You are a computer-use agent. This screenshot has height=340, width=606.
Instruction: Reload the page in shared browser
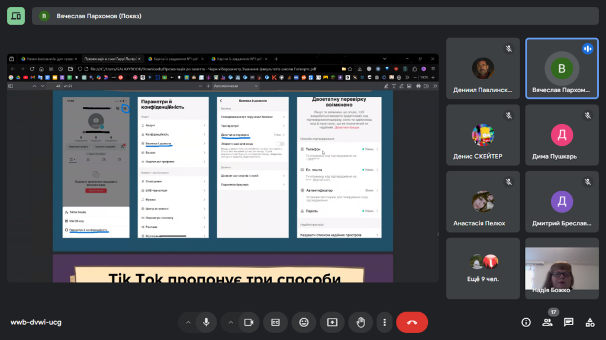click(x=32, y=69)
